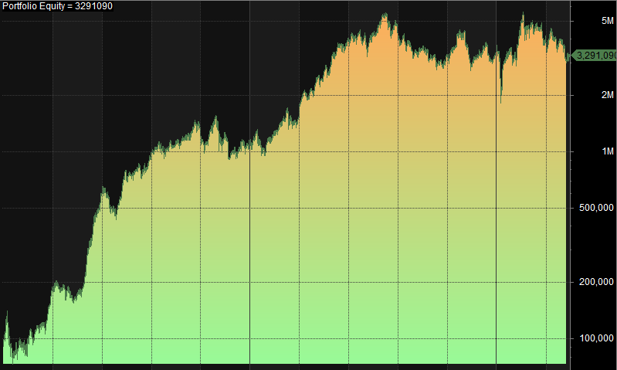The image size is (617, 370).
Task: Select the 200,000 price axis label
Action: click(598, 282)
